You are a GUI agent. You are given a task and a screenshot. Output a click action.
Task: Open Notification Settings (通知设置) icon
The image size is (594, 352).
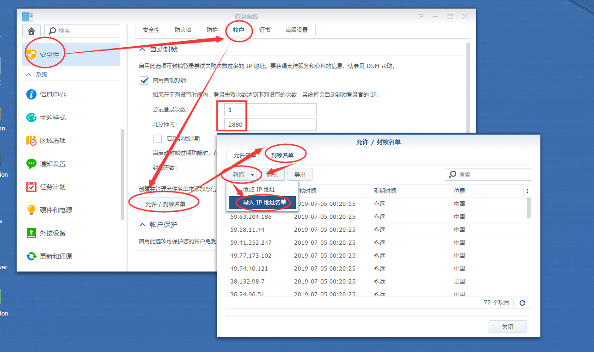click(x=31, y=164)
